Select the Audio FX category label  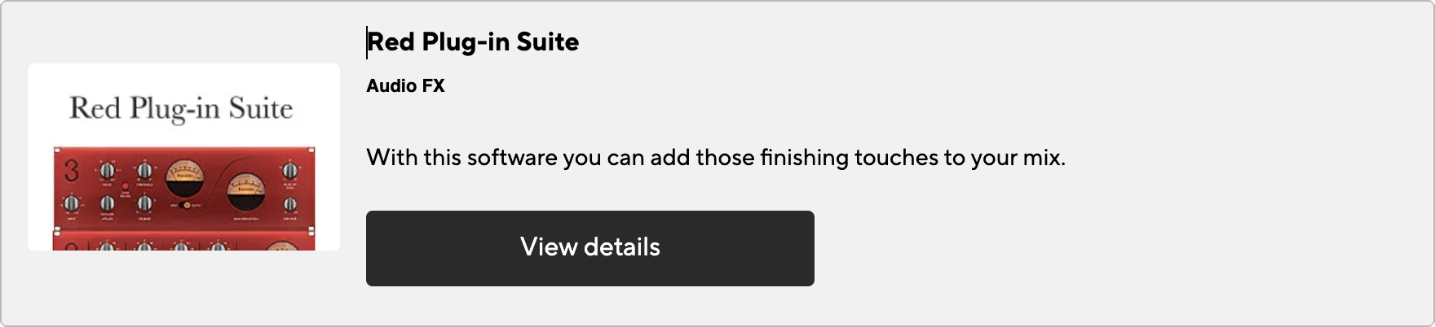pyautogui.click(x=405, y=85)
